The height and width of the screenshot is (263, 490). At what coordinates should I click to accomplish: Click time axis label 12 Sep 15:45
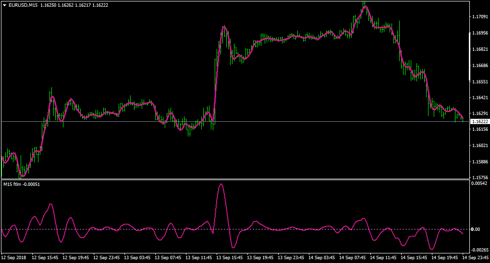click(x=45, y=258)
